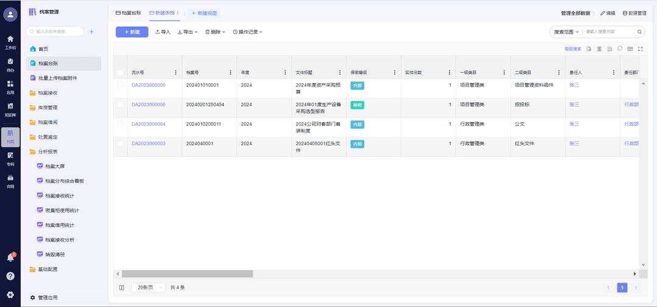Click the refresh icon above the table
Screen dimensions: 657x307
620,49
